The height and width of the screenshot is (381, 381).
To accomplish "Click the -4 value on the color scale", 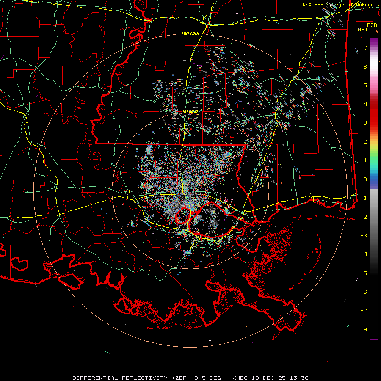I will (364, 254).
